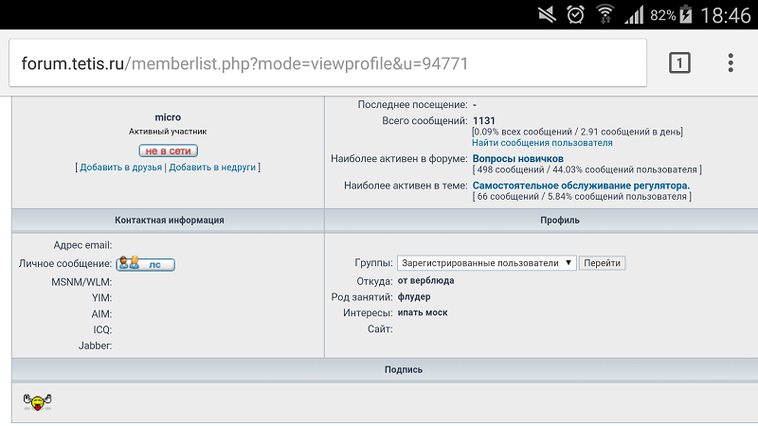Open 'Добавить в недруги' link
This screenshot has width=758, height=426.
pyautogui.click(x=212, y=168)
